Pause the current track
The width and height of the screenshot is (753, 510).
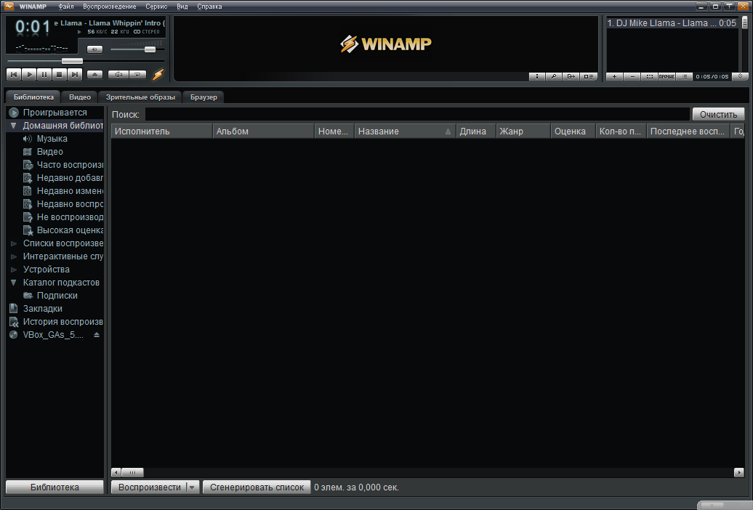point(44,74)
